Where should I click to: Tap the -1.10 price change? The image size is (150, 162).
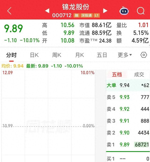tap(10, 40)
